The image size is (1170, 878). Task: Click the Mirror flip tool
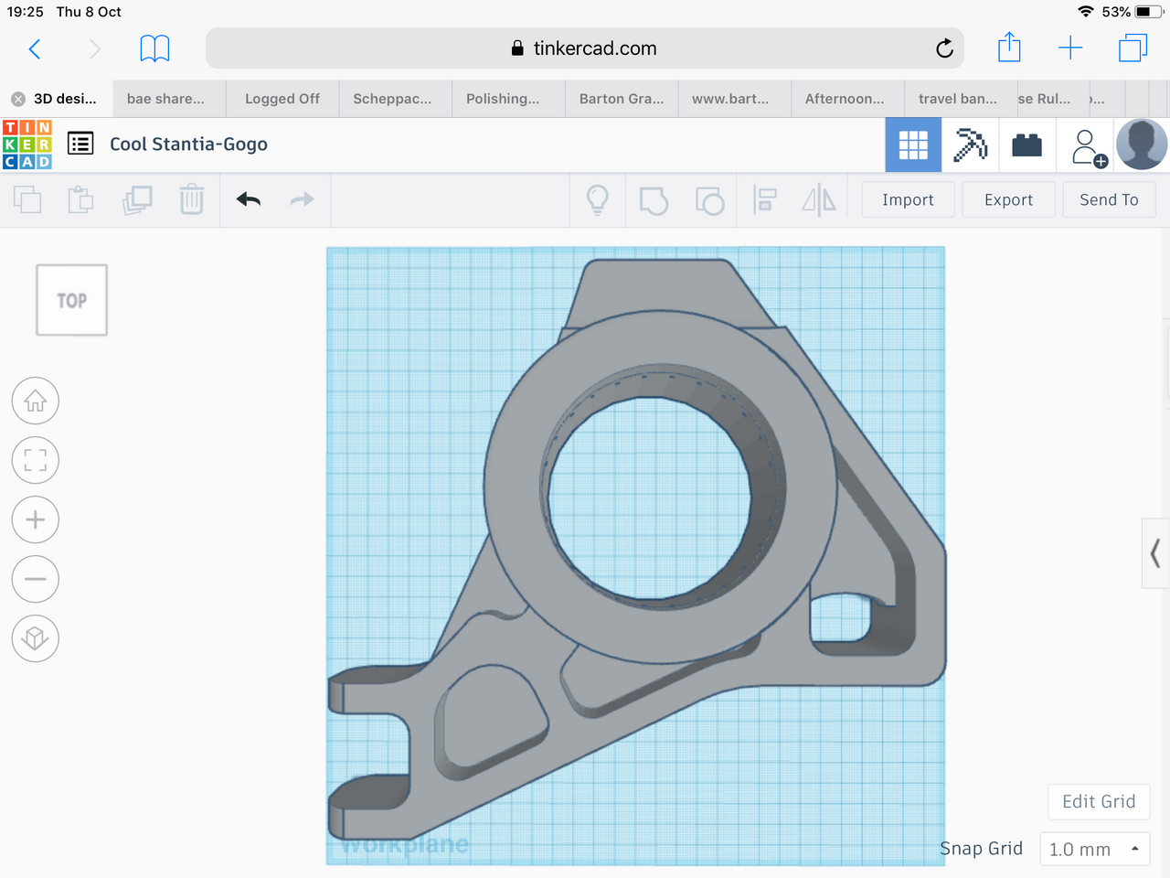point(819,199)
